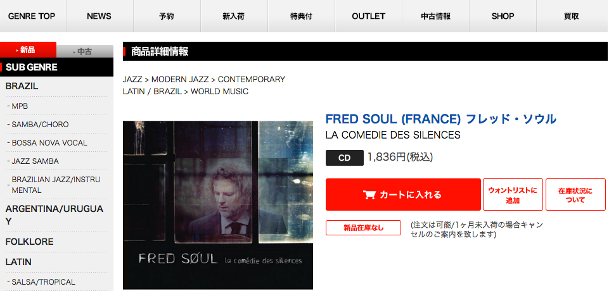Screen dimensions: 609x291
Task: Open the 買取 menu item
Action: [572, 16]
